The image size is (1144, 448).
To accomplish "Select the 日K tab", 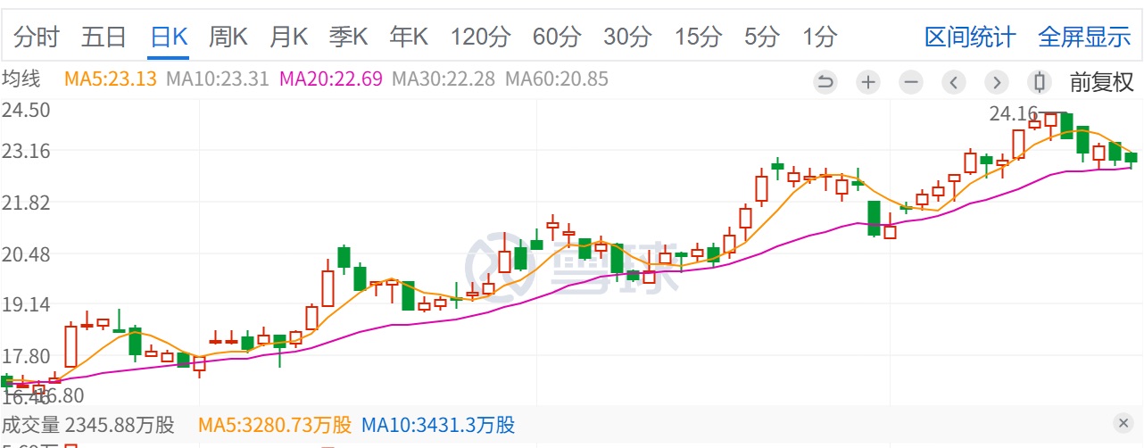I will coord(169,37).
